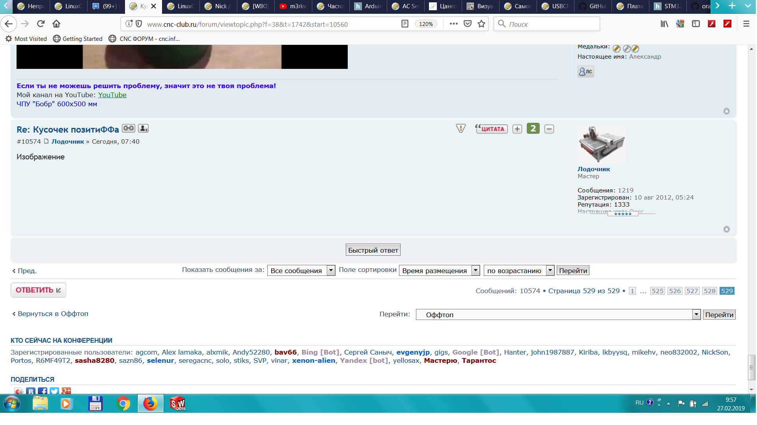Image resolution: width=757 pixels, height=425 pixels.
Task: Click the report post warning icon
Action: (x=461, y=129)
